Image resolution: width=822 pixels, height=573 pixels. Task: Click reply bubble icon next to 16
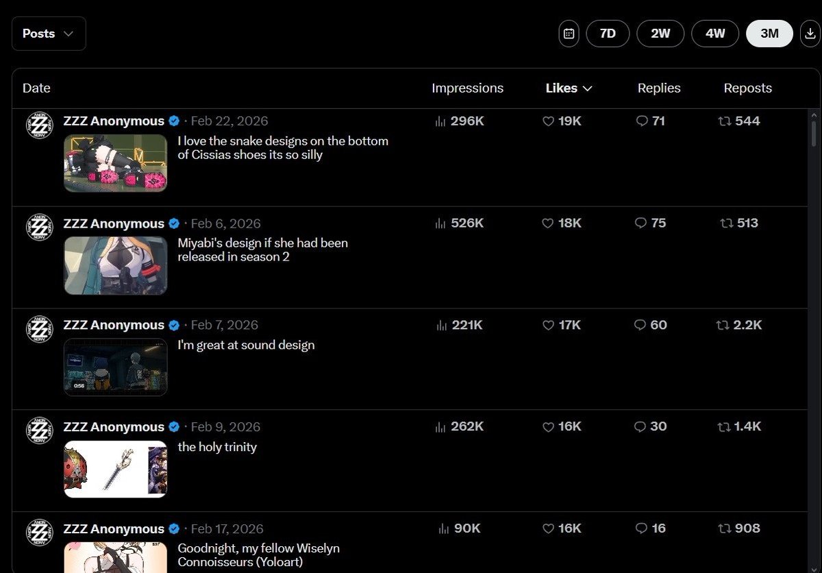tap(641, 529)
